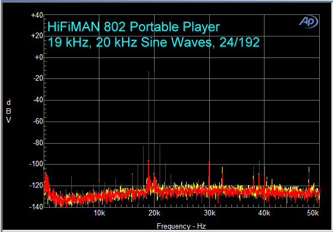Viewport: 333px width, 232px height.
Task: Select the -40 y-axis tick label
Action: [x=38, y=100]
